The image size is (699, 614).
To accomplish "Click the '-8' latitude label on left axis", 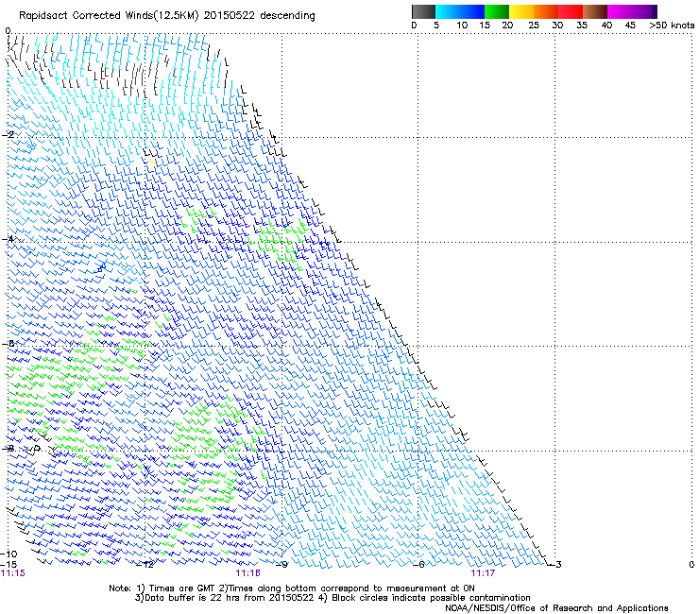I will coord(9,448).
